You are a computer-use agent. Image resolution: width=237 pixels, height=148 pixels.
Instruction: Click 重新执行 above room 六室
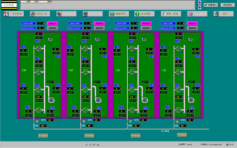[99, 24]
